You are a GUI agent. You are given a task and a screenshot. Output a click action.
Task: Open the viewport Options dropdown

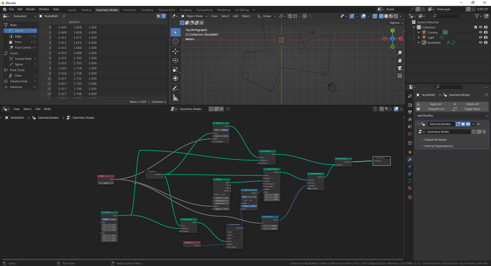tap(396, 23)
